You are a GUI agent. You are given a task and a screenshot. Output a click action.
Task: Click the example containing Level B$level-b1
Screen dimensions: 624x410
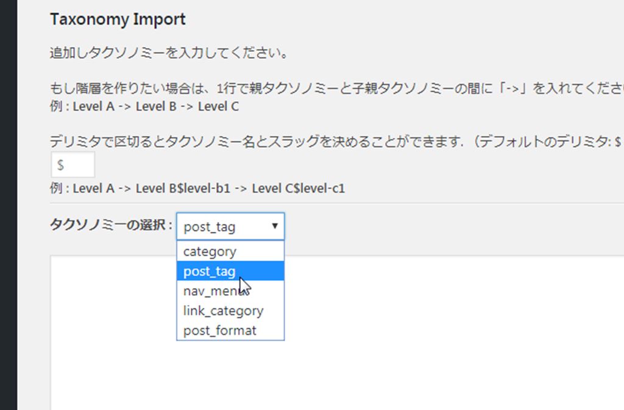[197, 189]
